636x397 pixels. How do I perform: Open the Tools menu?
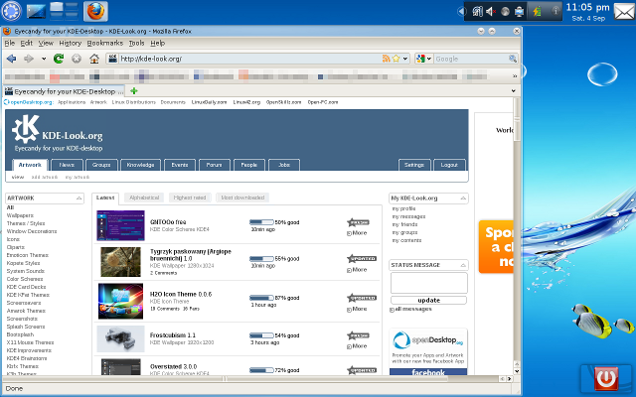coord(137,43)
